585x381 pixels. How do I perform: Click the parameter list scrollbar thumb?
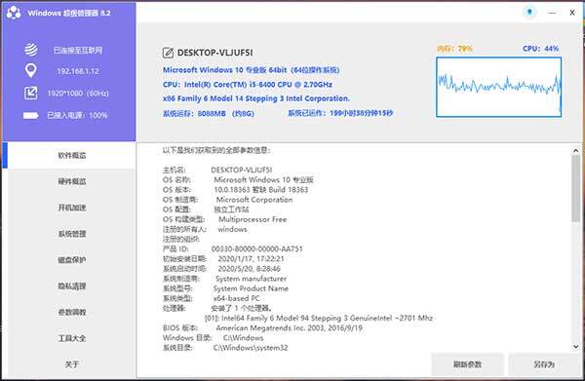[575, 189]
